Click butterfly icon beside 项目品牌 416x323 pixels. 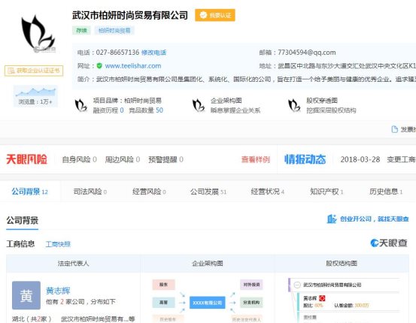pos(81,105)
